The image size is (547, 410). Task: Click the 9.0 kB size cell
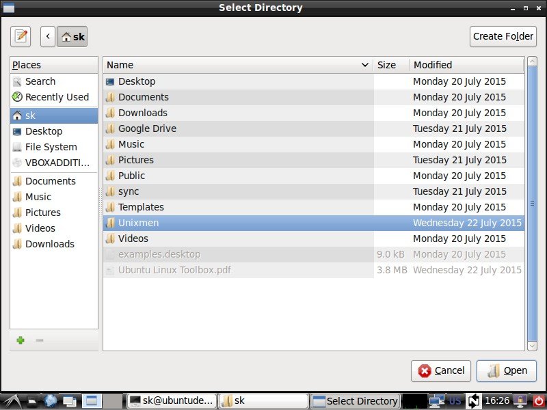click(390, 254)
